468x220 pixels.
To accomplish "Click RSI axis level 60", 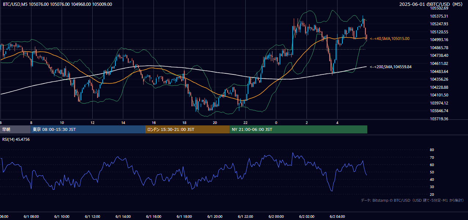I will click(x=432, y=165).
